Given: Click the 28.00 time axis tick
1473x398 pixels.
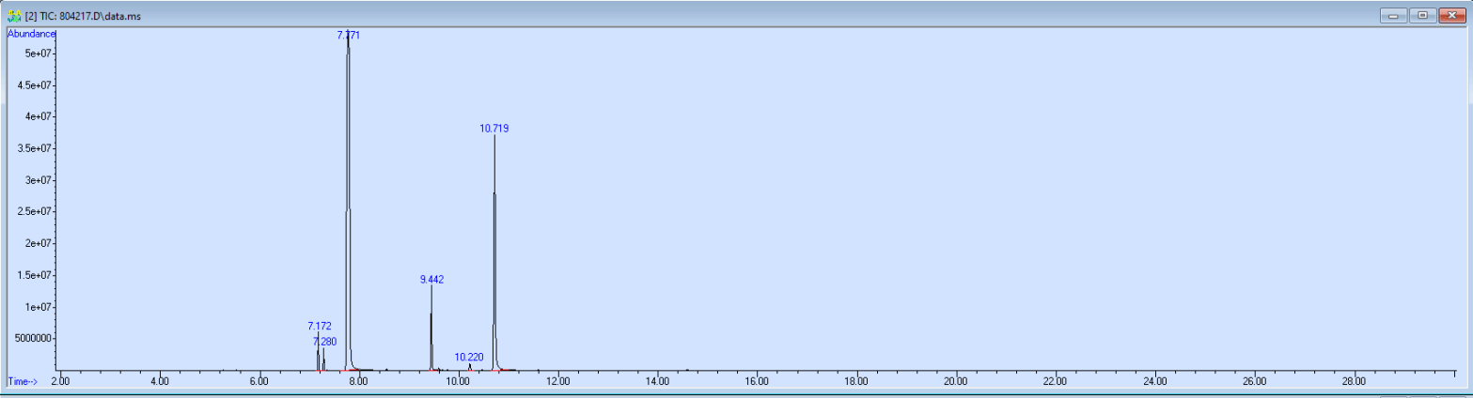Looking at the screenshot, I should [1355, 382].
